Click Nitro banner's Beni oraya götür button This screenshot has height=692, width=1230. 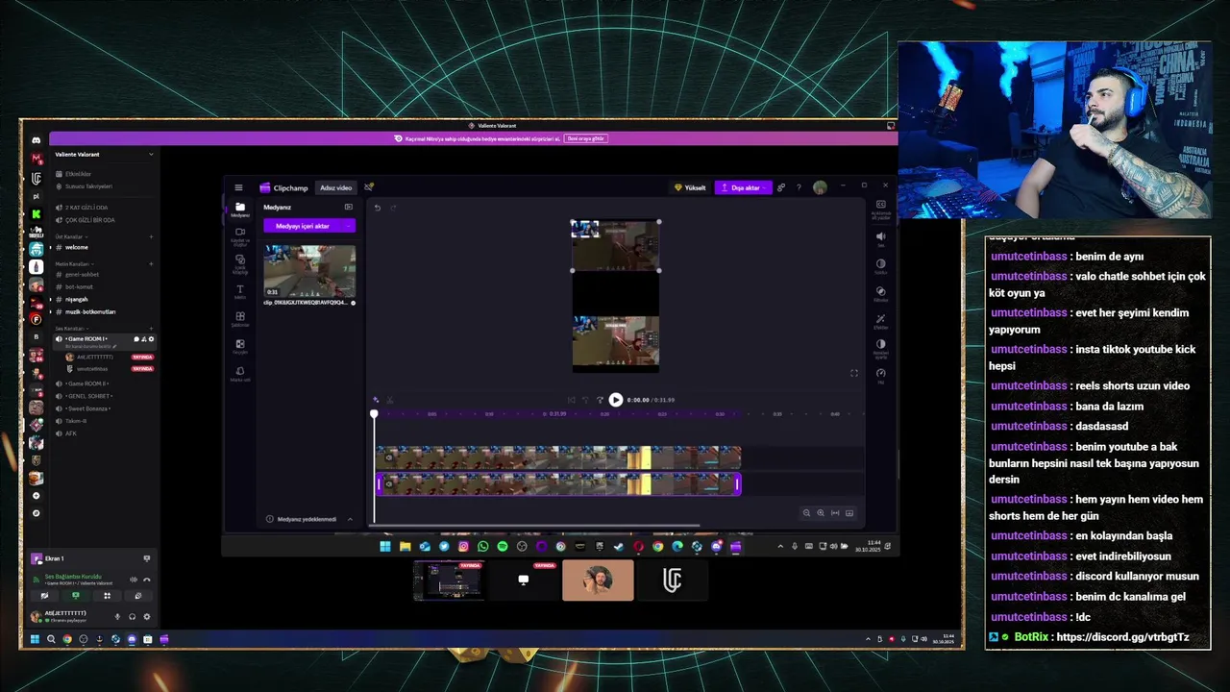tap(585, 138)
